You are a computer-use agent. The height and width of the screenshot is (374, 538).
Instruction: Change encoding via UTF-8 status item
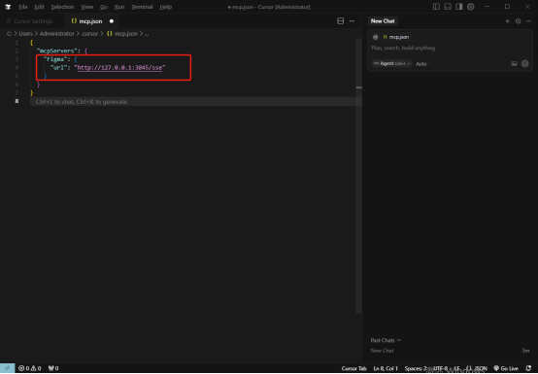click(441, 368)
